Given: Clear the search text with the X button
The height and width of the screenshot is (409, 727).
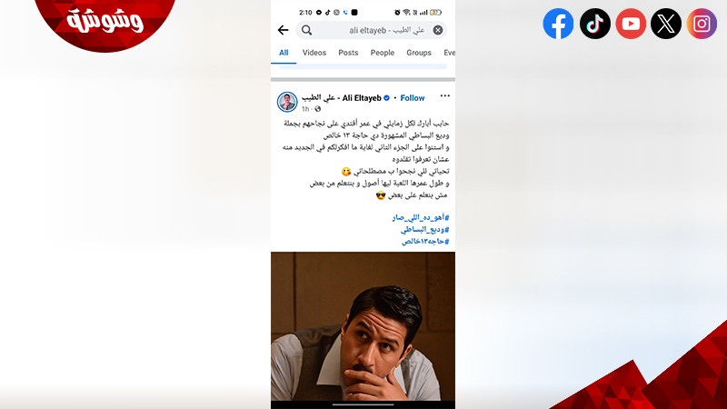Looking at the screenshot, I should (438, 30).
